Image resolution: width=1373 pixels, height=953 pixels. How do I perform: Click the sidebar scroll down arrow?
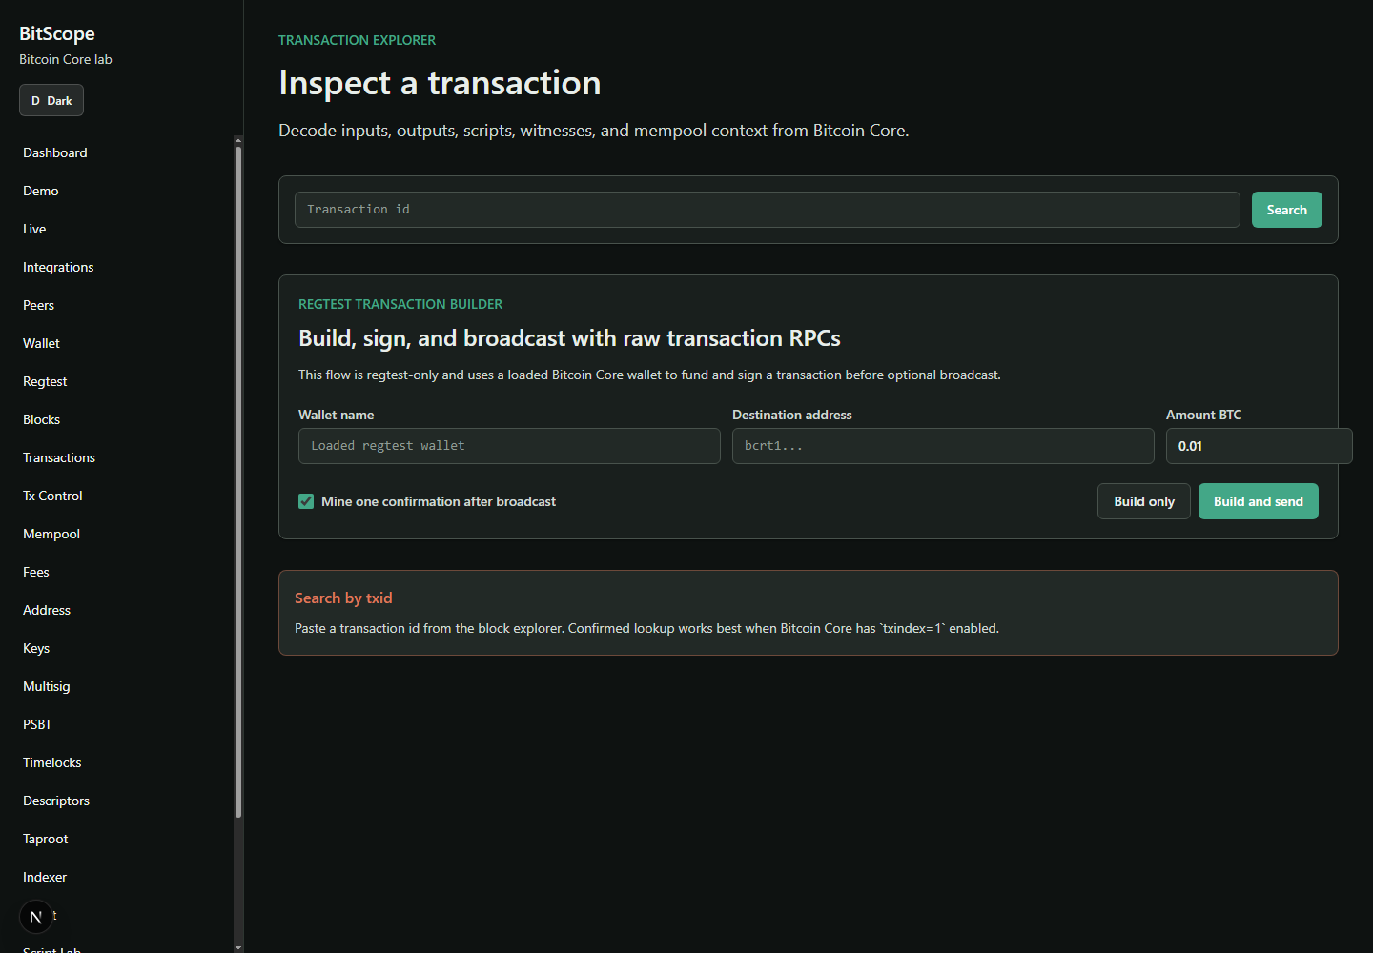(x=238, y=947)
